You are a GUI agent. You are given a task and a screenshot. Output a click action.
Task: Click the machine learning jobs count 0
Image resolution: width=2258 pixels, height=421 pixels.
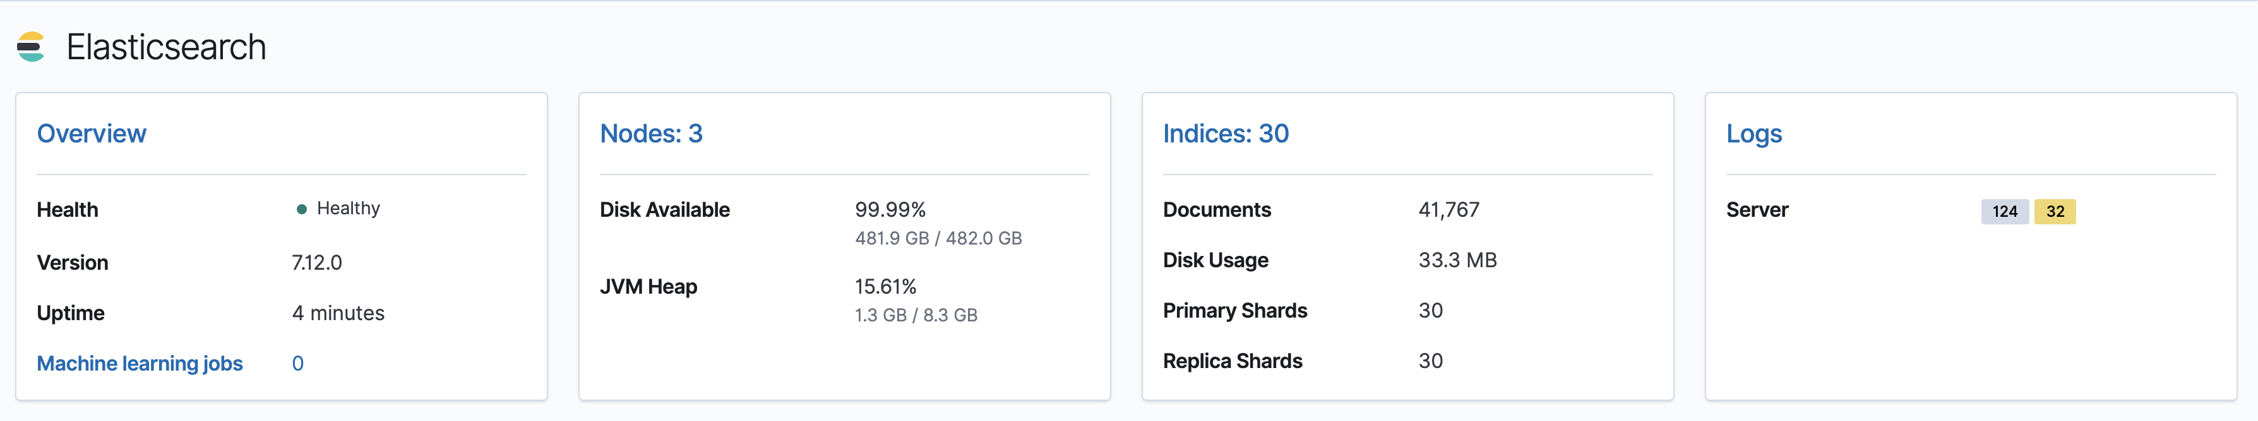coord(298,363)
